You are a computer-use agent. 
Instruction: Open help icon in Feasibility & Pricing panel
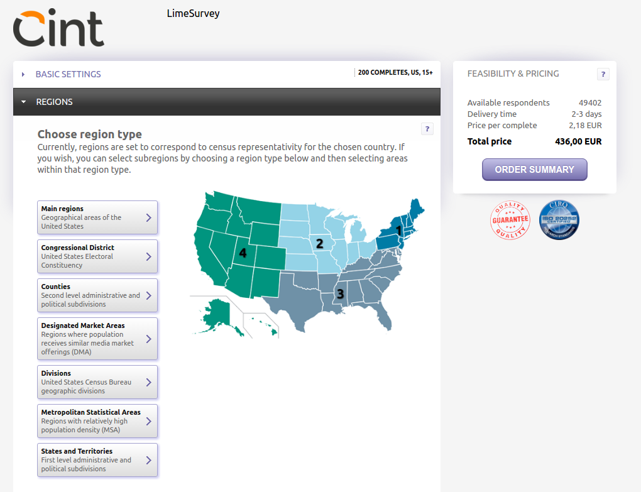(603, 74)
